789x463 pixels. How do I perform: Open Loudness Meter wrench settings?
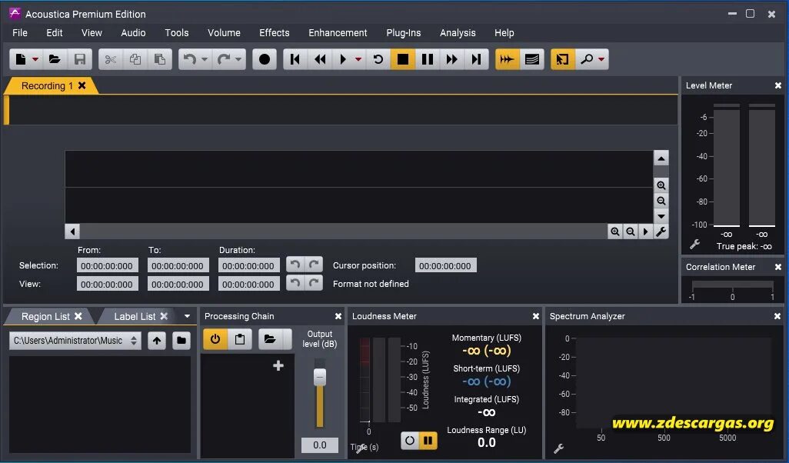pyautogui.click(x=359, y=448)
